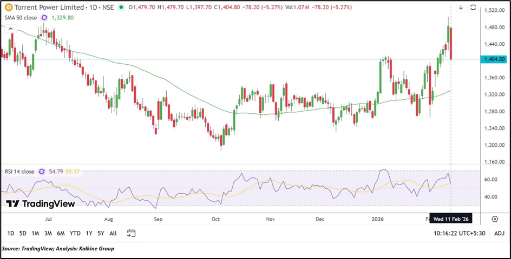This screenshot has height=259, width=511.
Task: Select the 5D time range
Action: click(23, 233)
